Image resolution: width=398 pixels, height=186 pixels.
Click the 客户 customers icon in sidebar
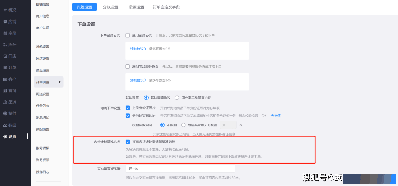pyautogui.click(x=5, y=79)
